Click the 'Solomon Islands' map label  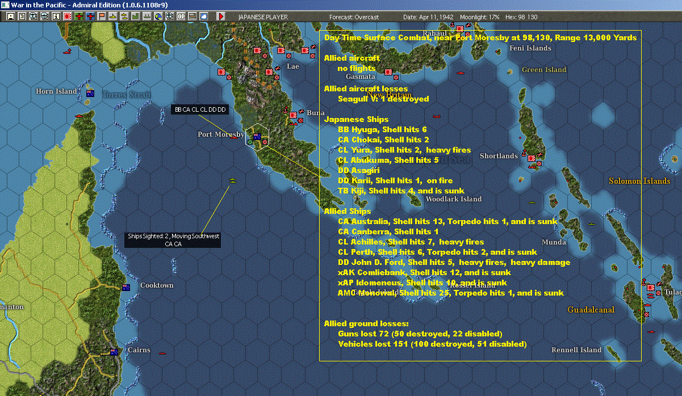639,182
